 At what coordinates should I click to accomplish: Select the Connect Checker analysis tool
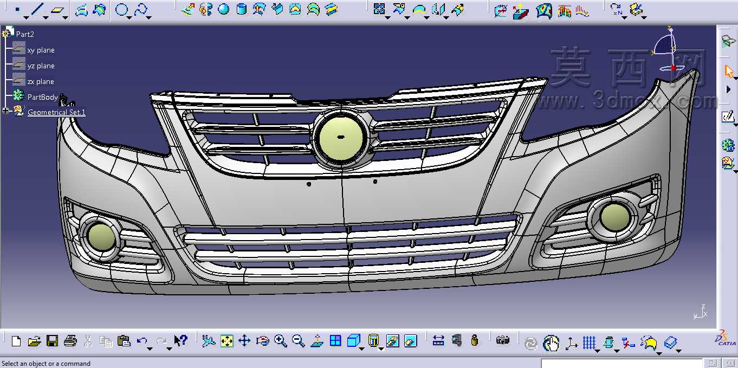(x=501, y=10)
